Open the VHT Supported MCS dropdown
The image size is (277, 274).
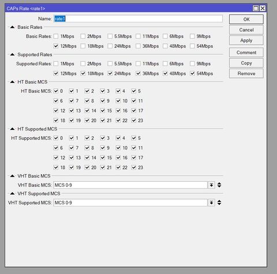[x=211, y=202]
